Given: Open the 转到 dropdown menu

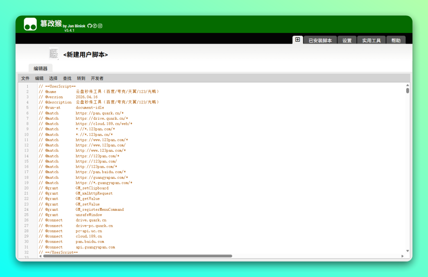Looking at the screenshot, I should pyautogui.click(x=81, y=78).
